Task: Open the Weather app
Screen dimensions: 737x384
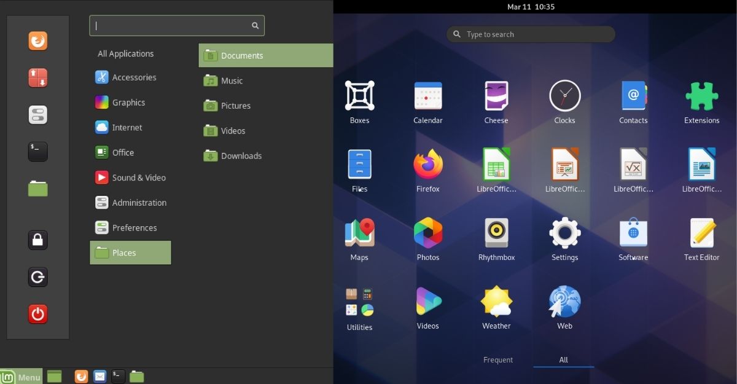Action: (496, 308)
